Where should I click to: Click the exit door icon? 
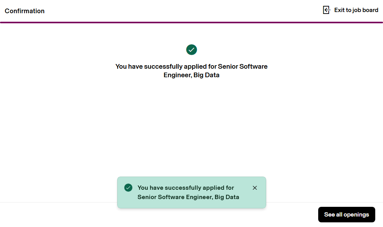tap(326, 10)
